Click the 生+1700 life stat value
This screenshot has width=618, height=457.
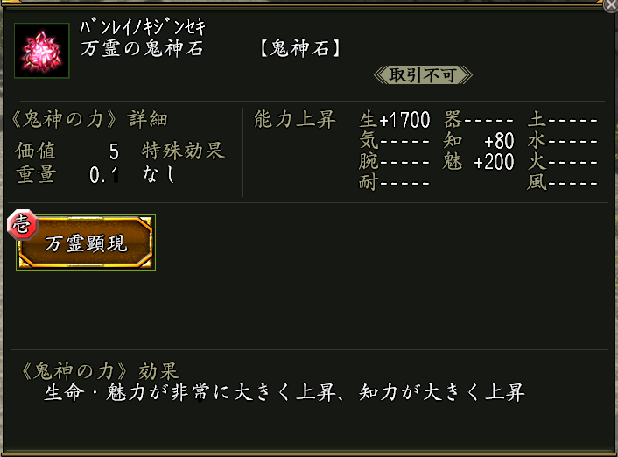pyautogui.click(x=395, y=121)
